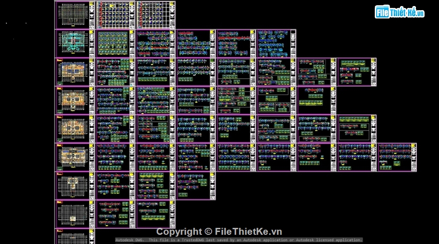Image resolution: width=439 pixels, height=244 pixels.
Task: Pick the middle column schedule sheet in top row
Action: coord(116,15)
